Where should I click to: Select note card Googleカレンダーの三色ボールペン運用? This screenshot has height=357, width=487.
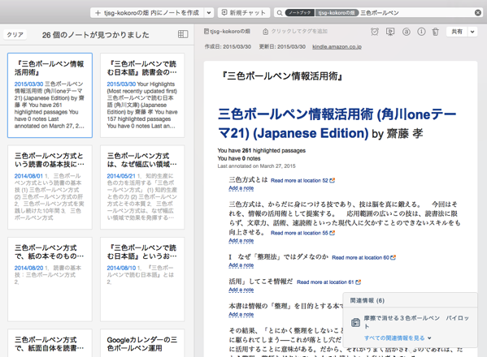click(x=142, y=343)
